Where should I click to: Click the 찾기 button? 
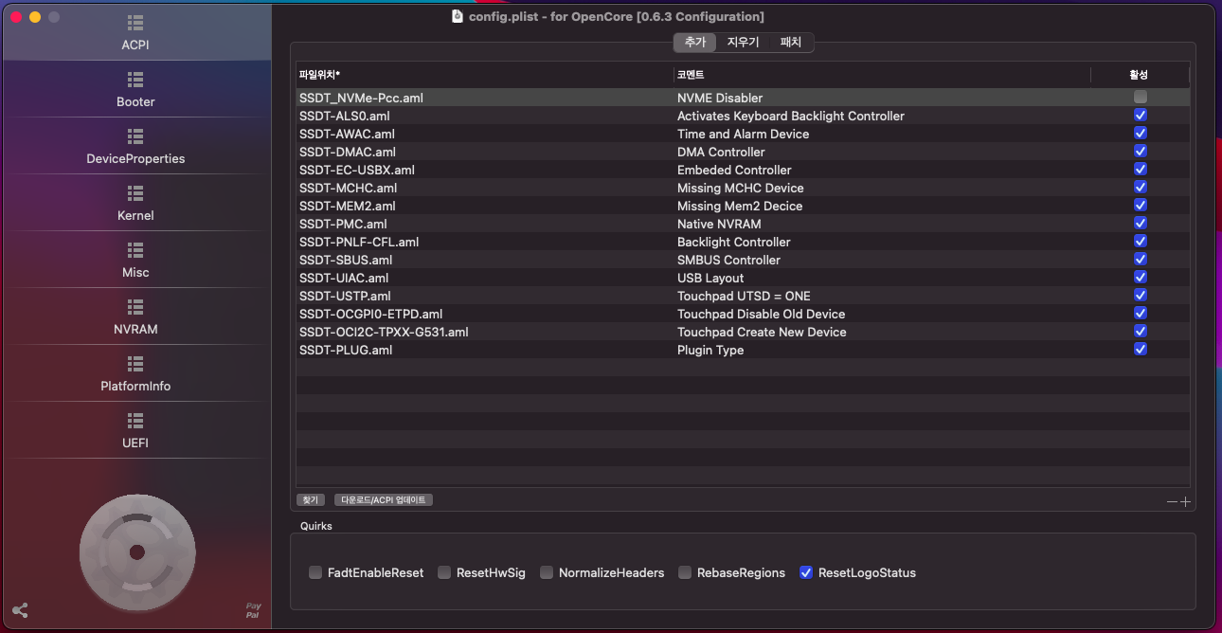[311, 499]
